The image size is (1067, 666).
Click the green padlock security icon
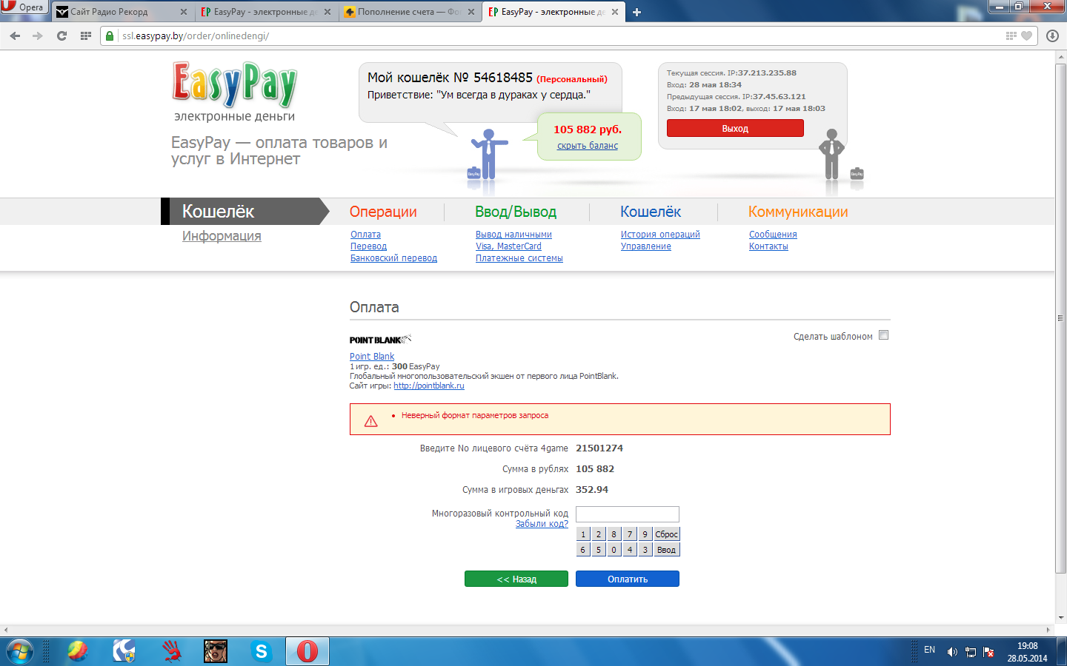[110, 36]
